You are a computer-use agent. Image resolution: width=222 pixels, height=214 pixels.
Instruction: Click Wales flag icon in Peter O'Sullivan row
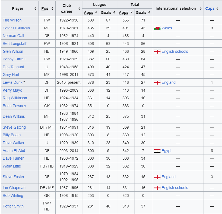point(157,28)
